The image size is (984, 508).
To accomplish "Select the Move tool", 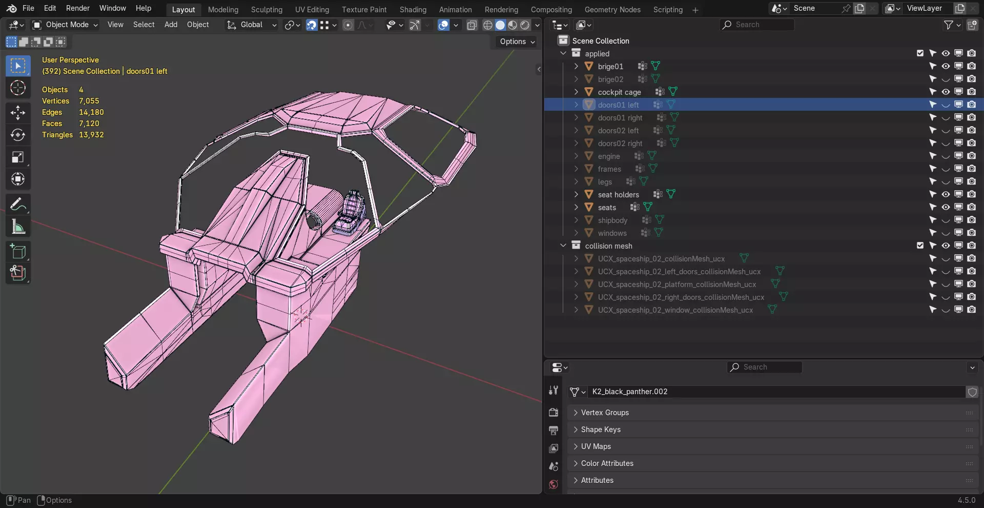I will click(18, 112).
